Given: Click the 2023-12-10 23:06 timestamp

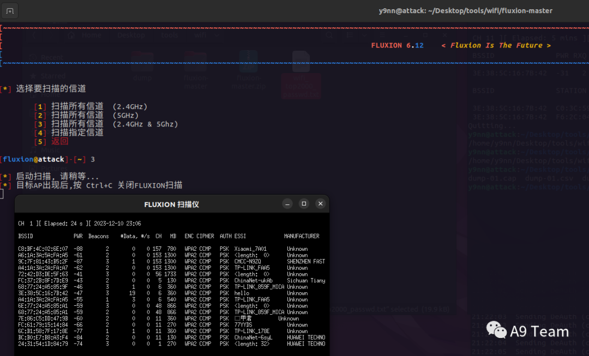Looking at the screenshot, I should [117, 224].
